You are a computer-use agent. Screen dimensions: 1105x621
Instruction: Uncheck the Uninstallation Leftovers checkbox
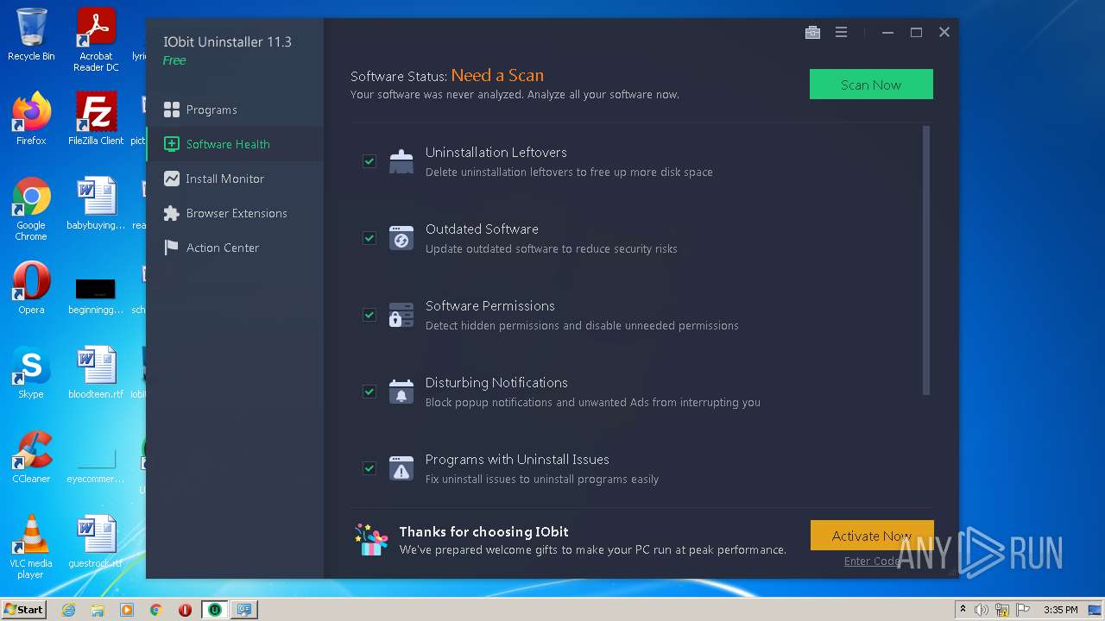click(369, 161)
